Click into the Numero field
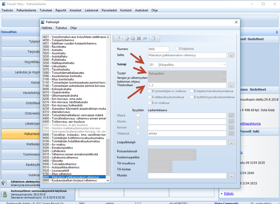Screen dimensions: 280x204 point(159,49)
